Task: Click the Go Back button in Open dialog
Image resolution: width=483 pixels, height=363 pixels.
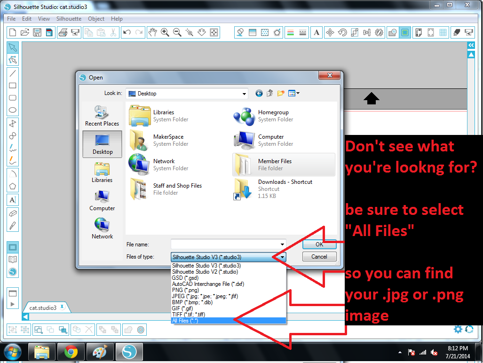Action: (x=259, y=93)
